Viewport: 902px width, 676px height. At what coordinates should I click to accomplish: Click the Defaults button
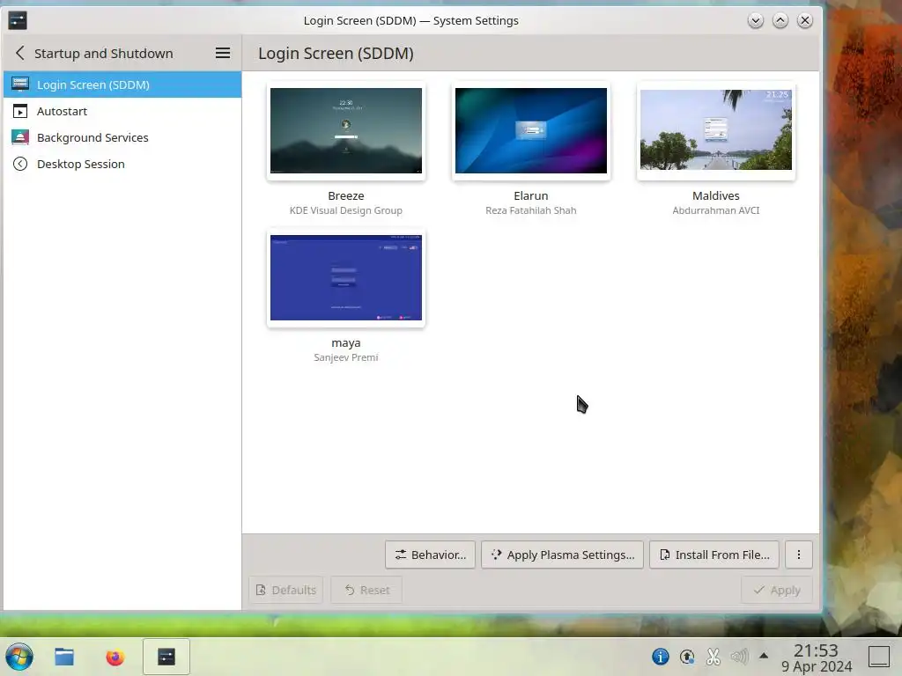point(286,590)
